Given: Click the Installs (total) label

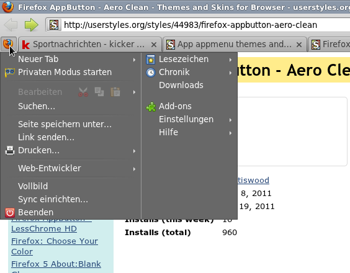Looking at the screenshot, I should tap(158, 233).
